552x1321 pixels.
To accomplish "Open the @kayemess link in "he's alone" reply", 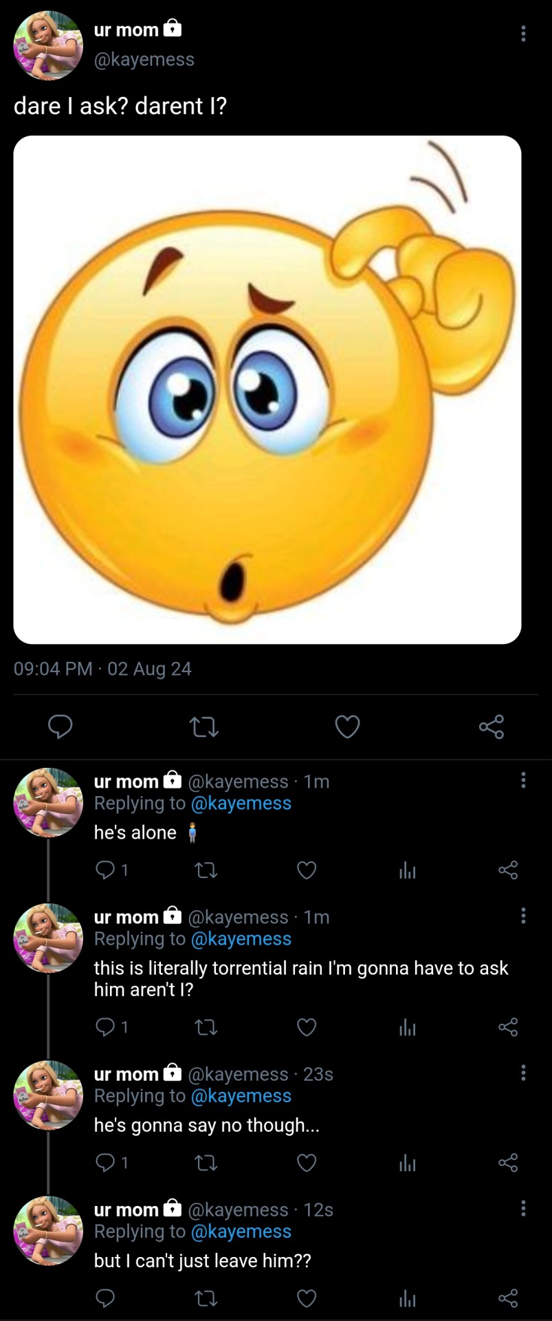I will (x=241, y=803).
